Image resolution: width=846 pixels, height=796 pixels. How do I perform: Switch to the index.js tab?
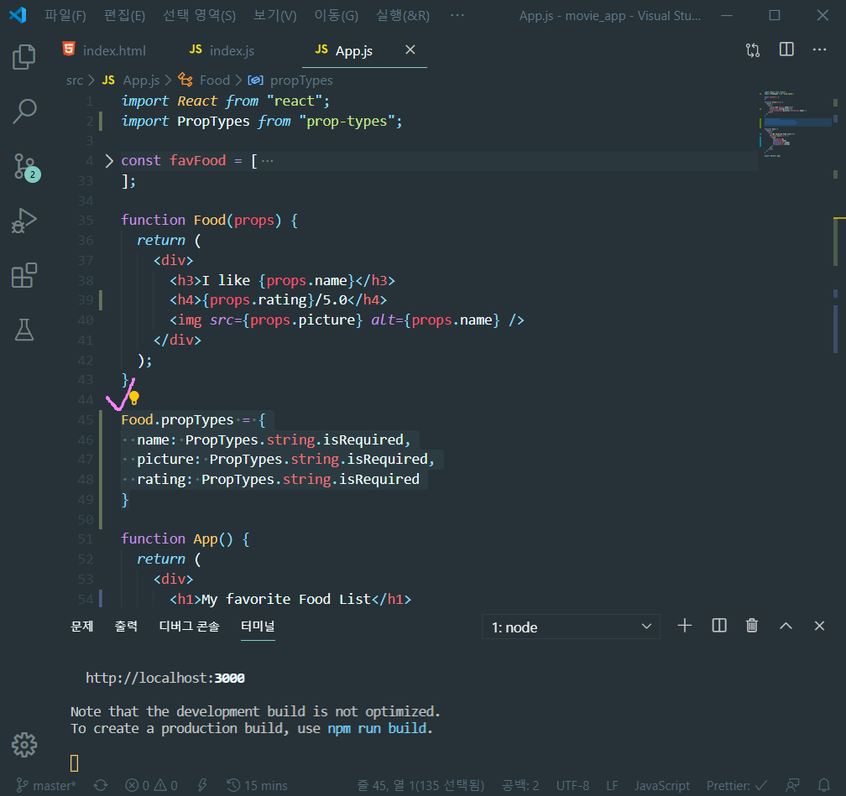222,50
